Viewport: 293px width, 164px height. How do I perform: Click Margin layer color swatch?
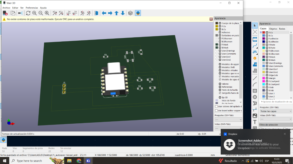(x=264, y=78)
